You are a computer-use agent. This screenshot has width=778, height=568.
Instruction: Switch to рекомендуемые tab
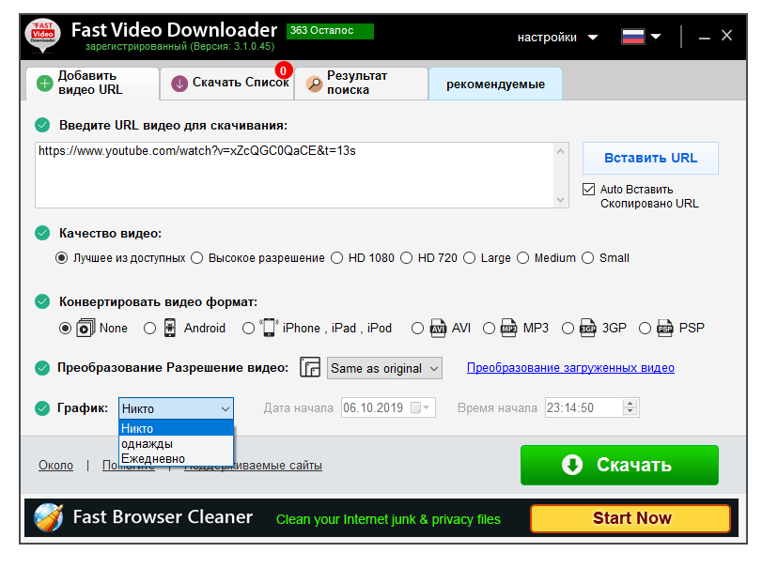pos(496,84)
